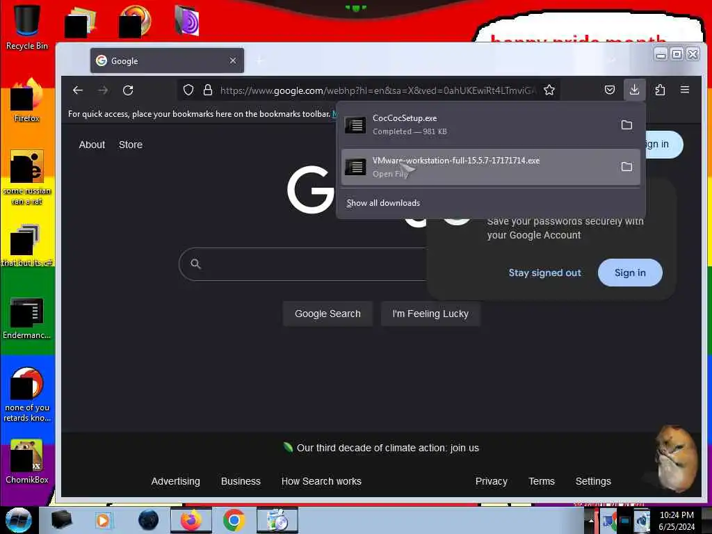Image resolution: width=712 pixels, height=534 pixels.
Task: Open the Store link
Action: click(x=130, y=145)
